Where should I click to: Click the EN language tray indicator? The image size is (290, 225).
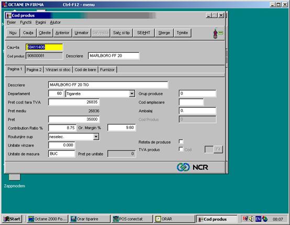pos(258,219)
